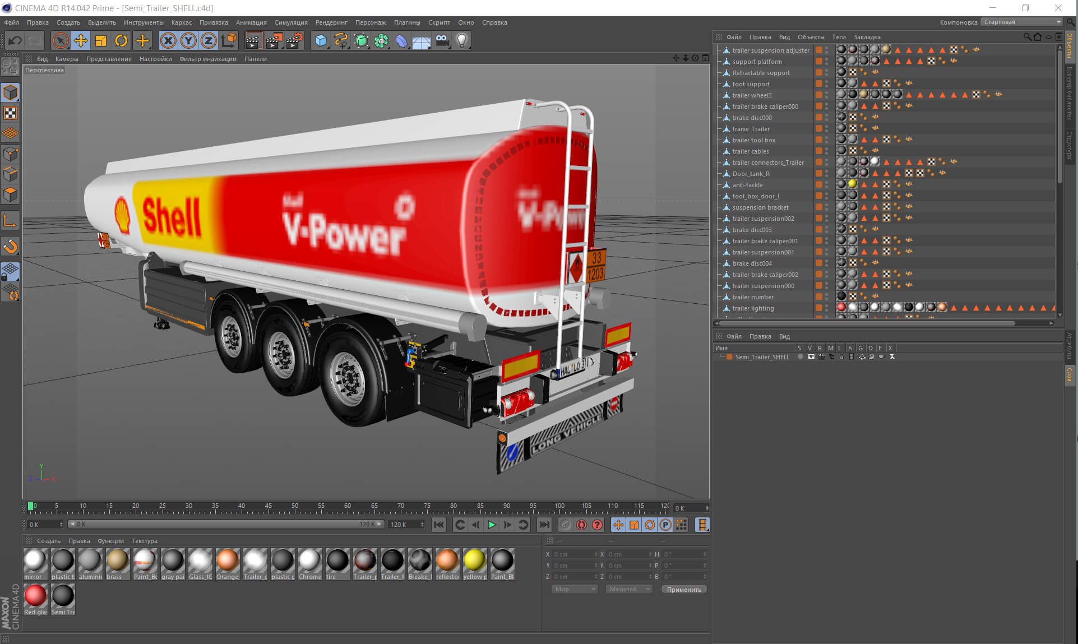Click the Play forward button
Image resolution: width=1078 pixels, height=644 pixels.
tap(492, 525)
